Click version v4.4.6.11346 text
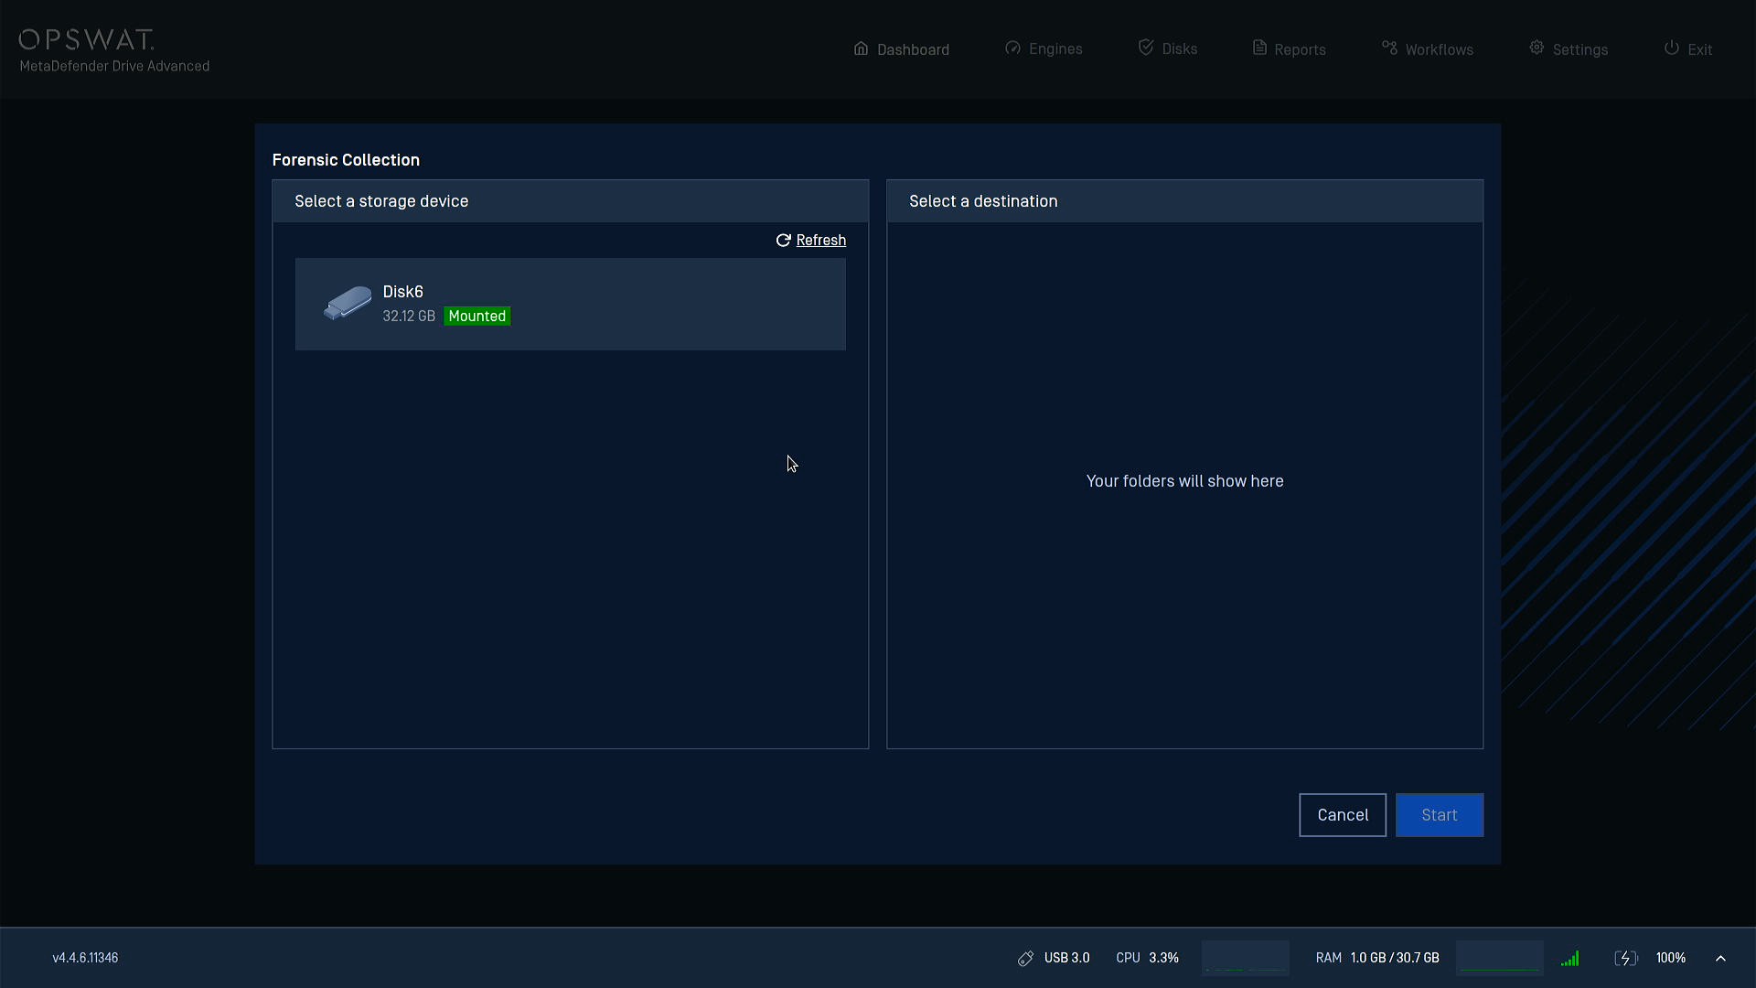Image resolution: width=1756 pixels, height=988 pixels. pyautogui.click(x=85, y=958)
